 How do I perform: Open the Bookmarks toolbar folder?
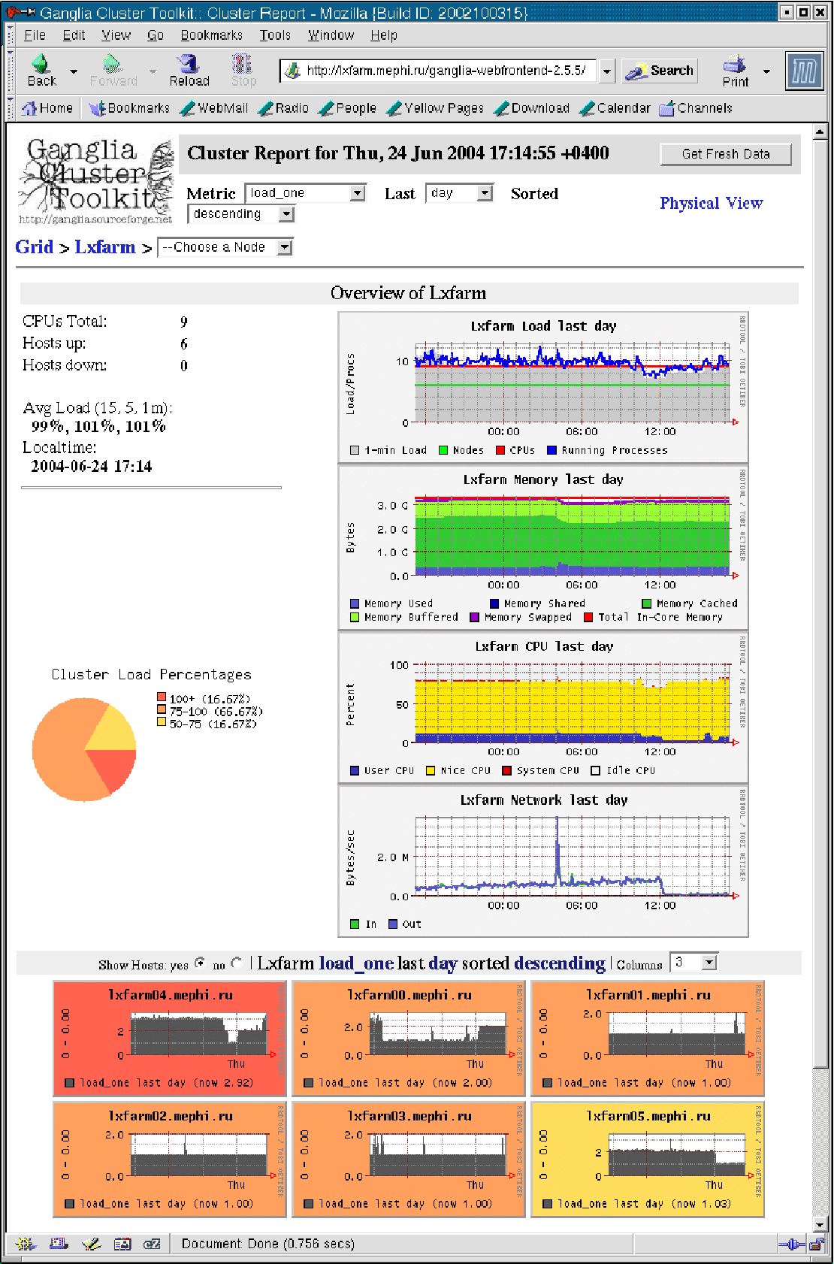(x=129, y=108)
